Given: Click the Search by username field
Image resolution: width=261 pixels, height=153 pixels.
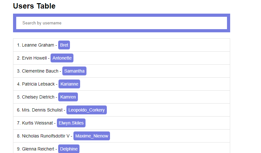Looking at the screenshot, I should coord(121,23).
